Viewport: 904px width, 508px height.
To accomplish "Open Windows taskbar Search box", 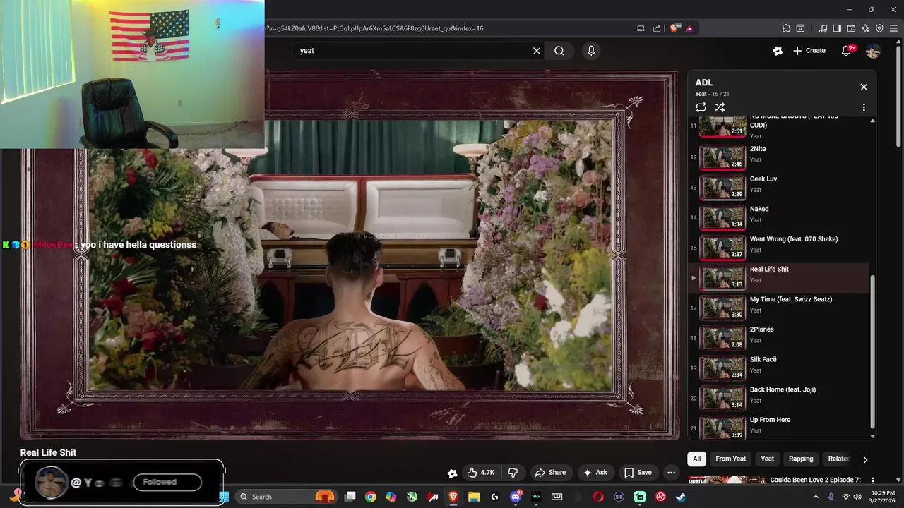I will pyautogui.click(x=285, y=497).
